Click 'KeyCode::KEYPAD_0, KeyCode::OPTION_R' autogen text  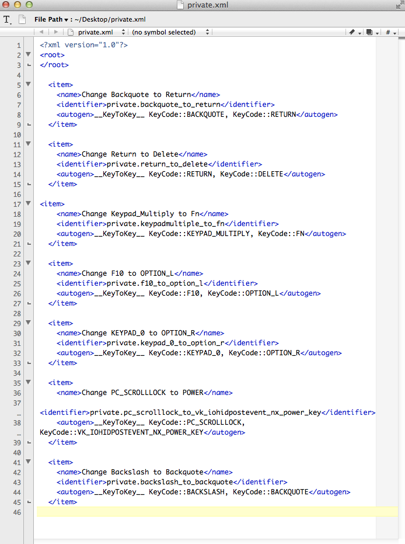click(x=225, y=353)
